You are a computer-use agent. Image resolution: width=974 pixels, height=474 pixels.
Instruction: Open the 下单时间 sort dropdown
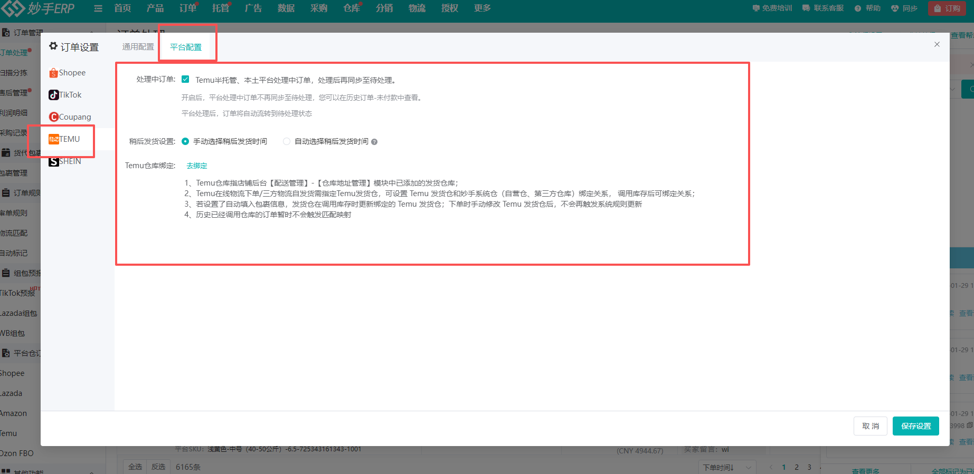727,467
